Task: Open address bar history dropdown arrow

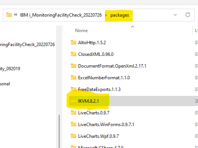Action: (x=175, y=15)
